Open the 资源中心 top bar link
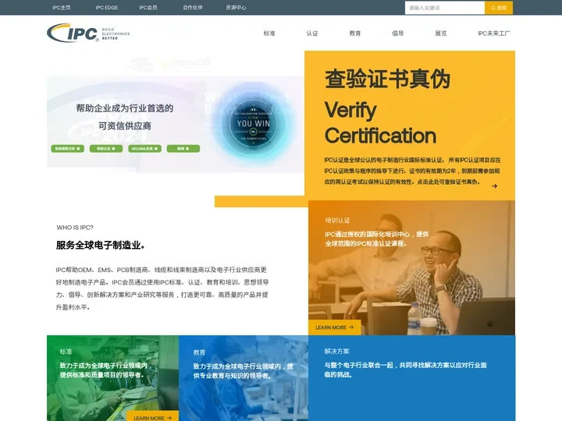562x421 pixels. coord(236,8)
